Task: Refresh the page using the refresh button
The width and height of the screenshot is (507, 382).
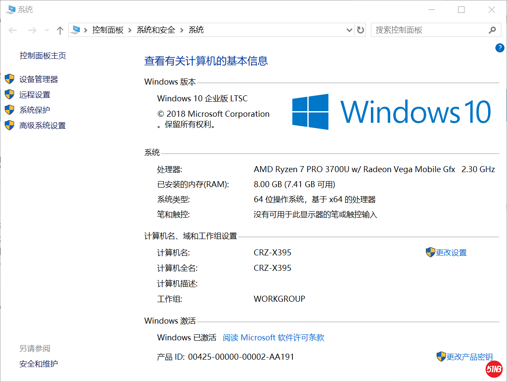Action: tap(361, 30)
